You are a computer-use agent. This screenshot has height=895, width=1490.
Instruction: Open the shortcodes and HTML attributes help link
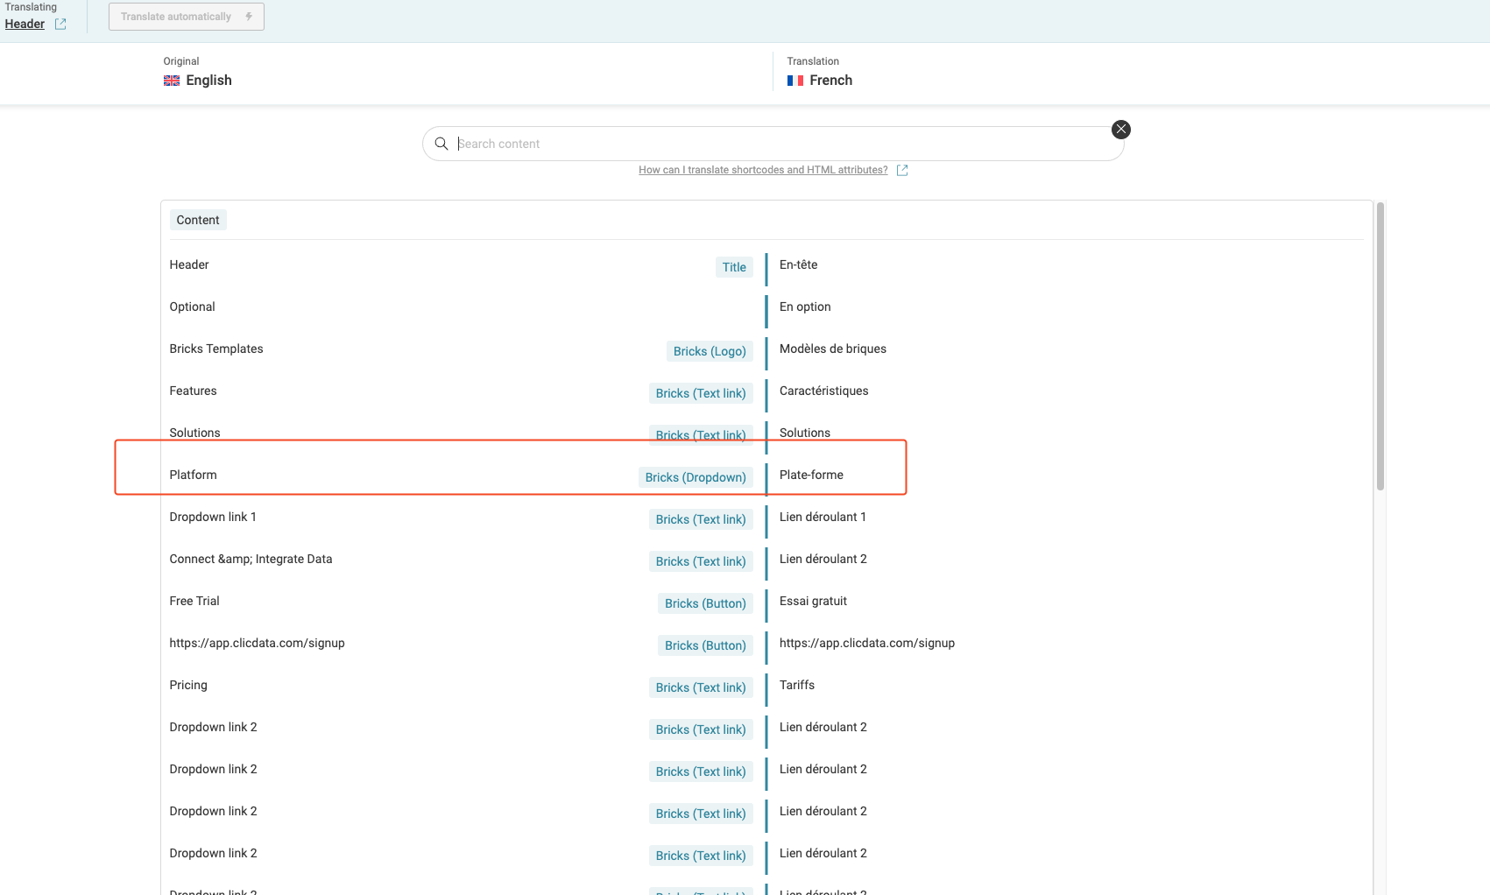[763, 170]
